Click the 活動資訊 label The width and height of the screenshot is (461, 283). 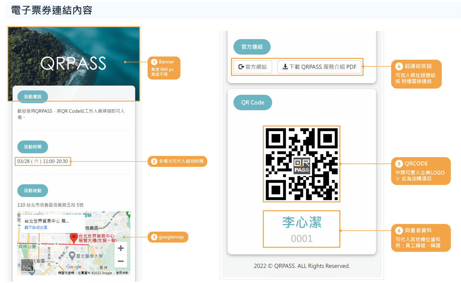coord(33,97)
